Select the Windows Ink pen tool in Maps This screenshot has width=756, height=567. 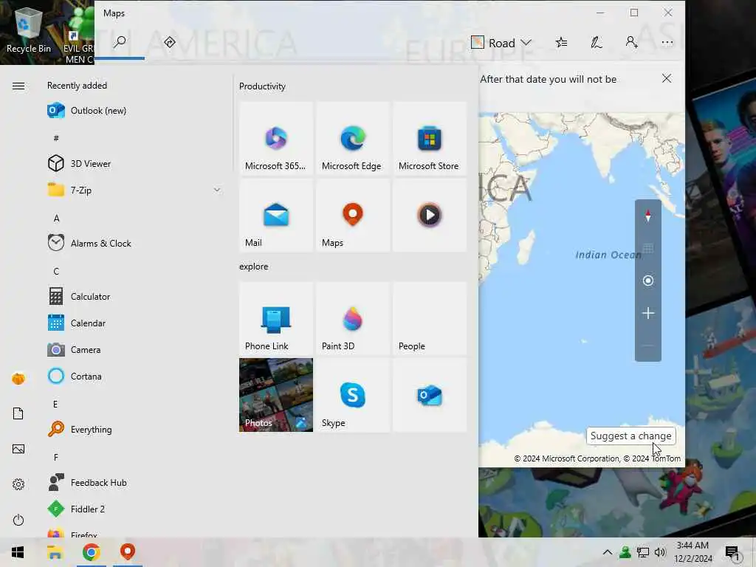(x=597, y=43)
